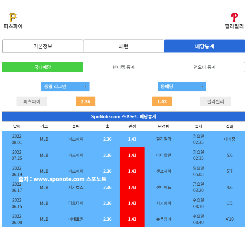The width and height of the screenshot is (249, 232).
Task: Click the red 1.43 cell for 마이말린
Action: point(132,155)
